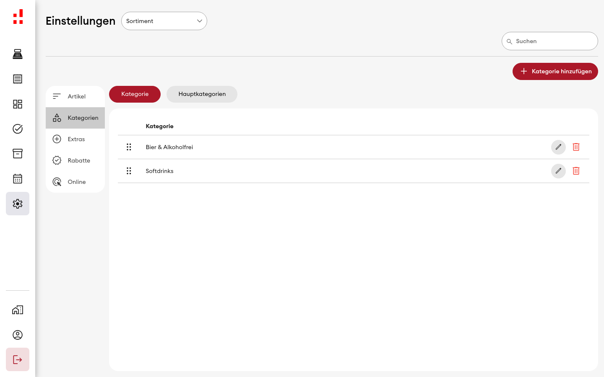Image resolution: width=604 pixels, height=377 pixels.
Task: Open the calendar icon in sidebar
Action: coord(18,178)
